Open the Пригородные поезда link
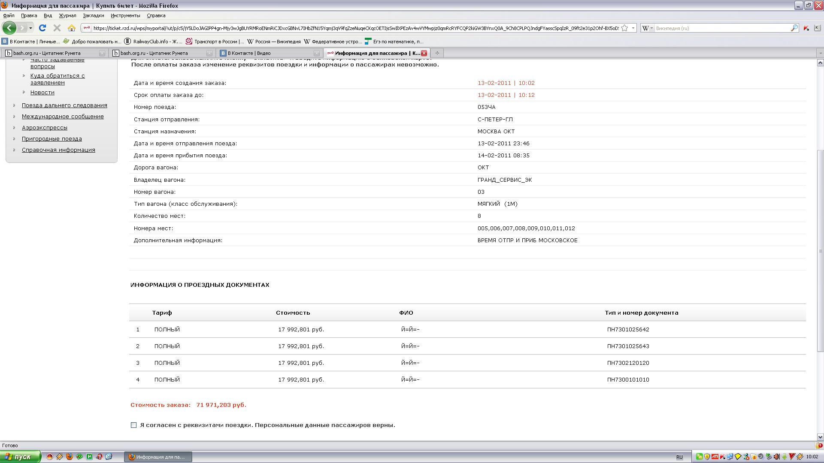 click(51, 138)
